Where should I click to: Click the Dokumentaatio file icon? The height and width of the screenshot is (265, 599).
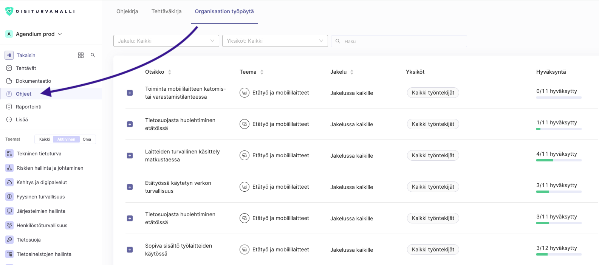[9, 81]
